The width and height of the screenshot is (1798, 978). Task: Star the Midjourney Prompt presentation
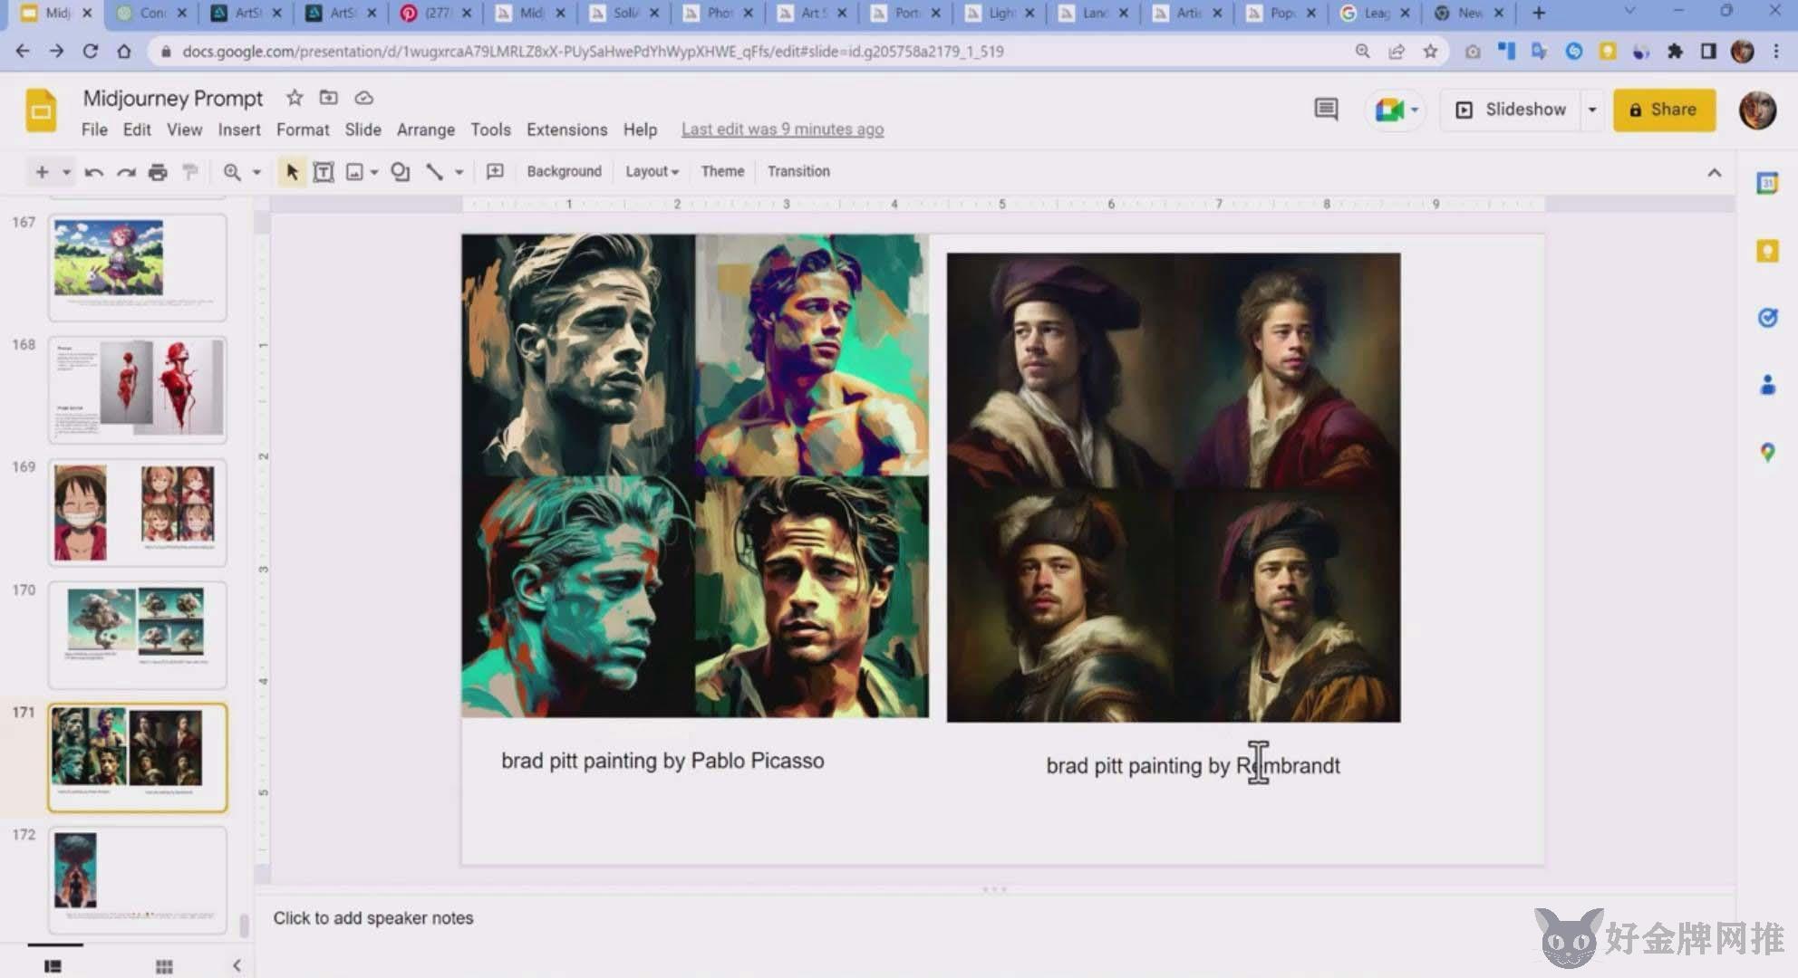pyautogui.click(x=295, y=98)
